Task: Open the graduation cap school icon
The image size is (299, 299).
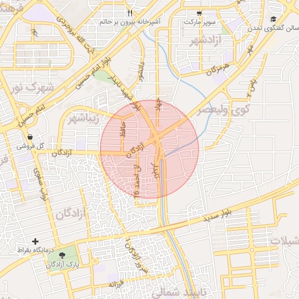Action: coord(273,19)
